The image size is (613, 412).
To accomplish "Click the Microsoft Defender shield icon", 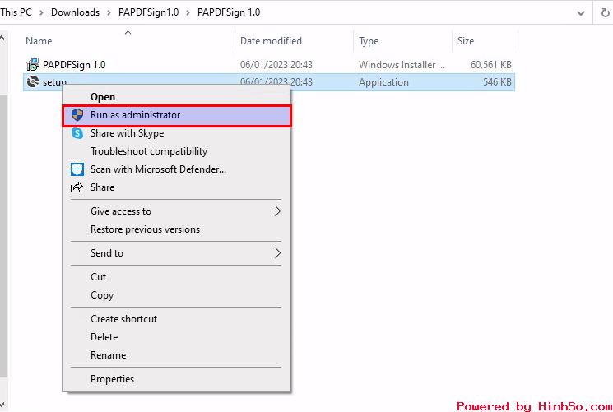I will (x=77, y=169).
